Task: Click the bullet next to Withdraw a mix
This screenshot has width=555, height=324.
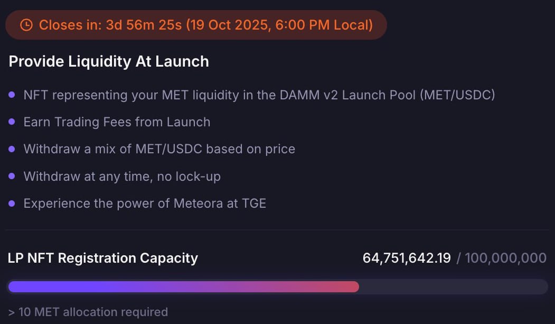Action: pos(12,149)
